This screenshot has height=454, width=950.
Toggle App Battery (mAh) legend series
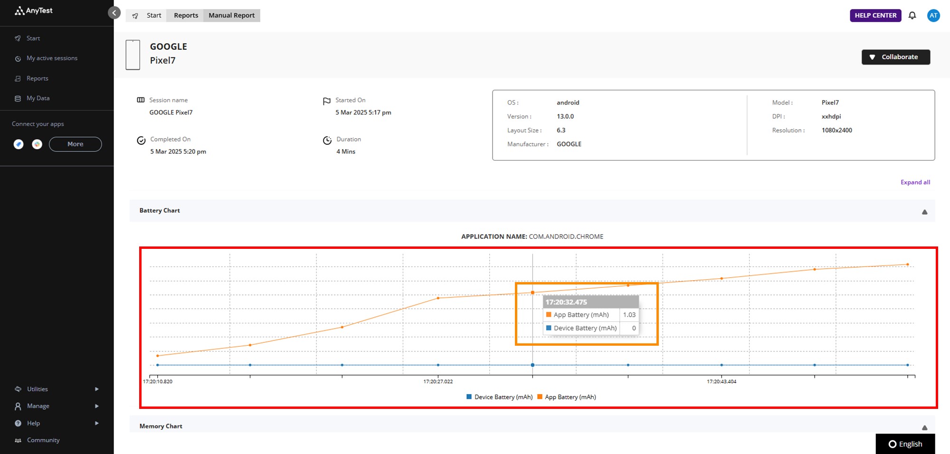coord(567,397)
